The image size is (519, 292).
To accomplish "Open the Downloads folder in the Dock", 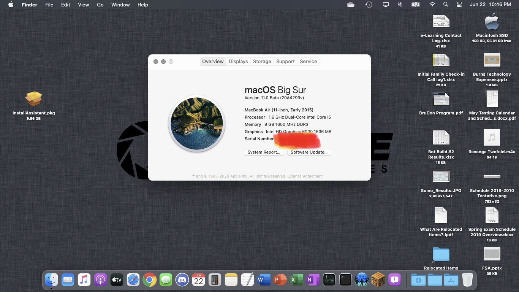I will [418, 280].
